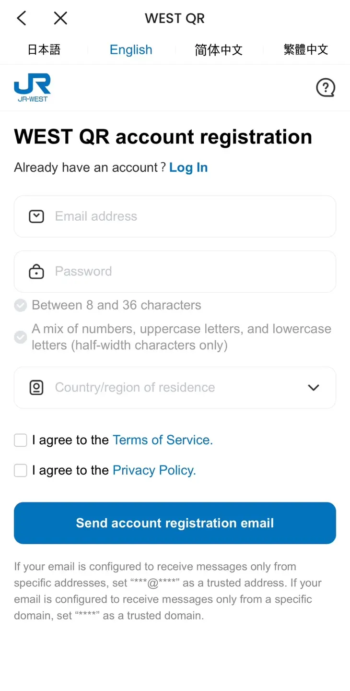Switch language to 繁體中文
This screenshot has height=691, width=350.
(x=306, y=50)
